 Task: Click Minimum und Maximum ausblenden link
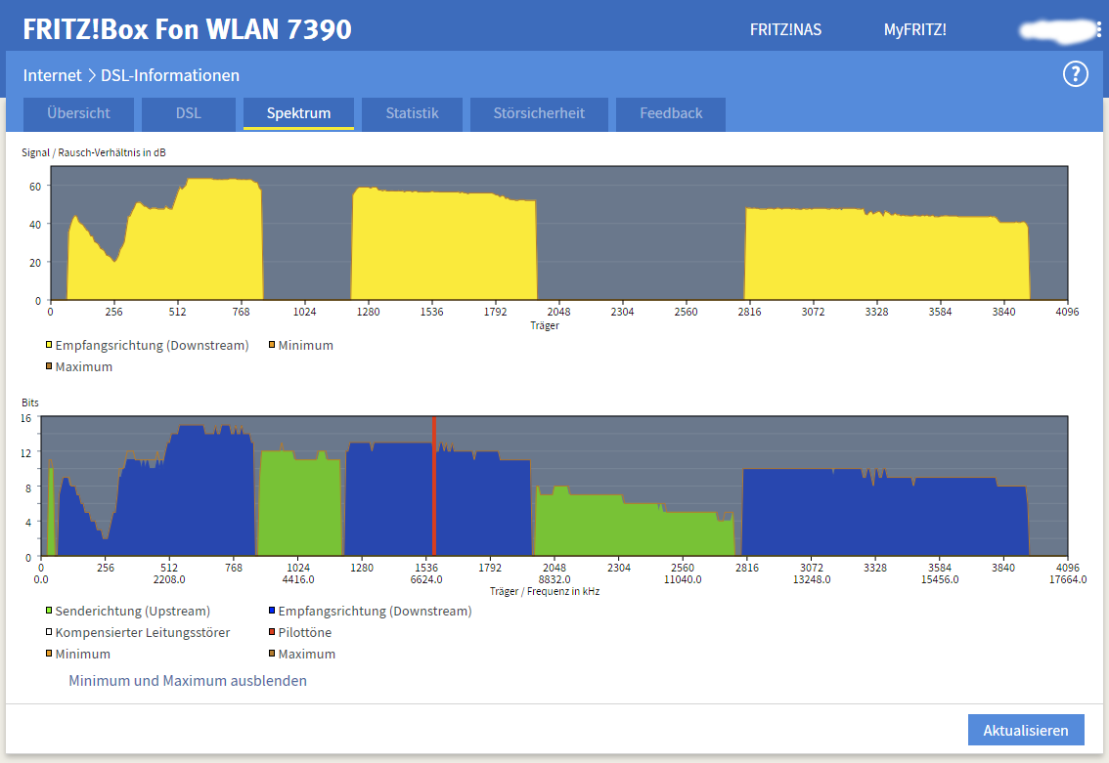click(188, 681)
